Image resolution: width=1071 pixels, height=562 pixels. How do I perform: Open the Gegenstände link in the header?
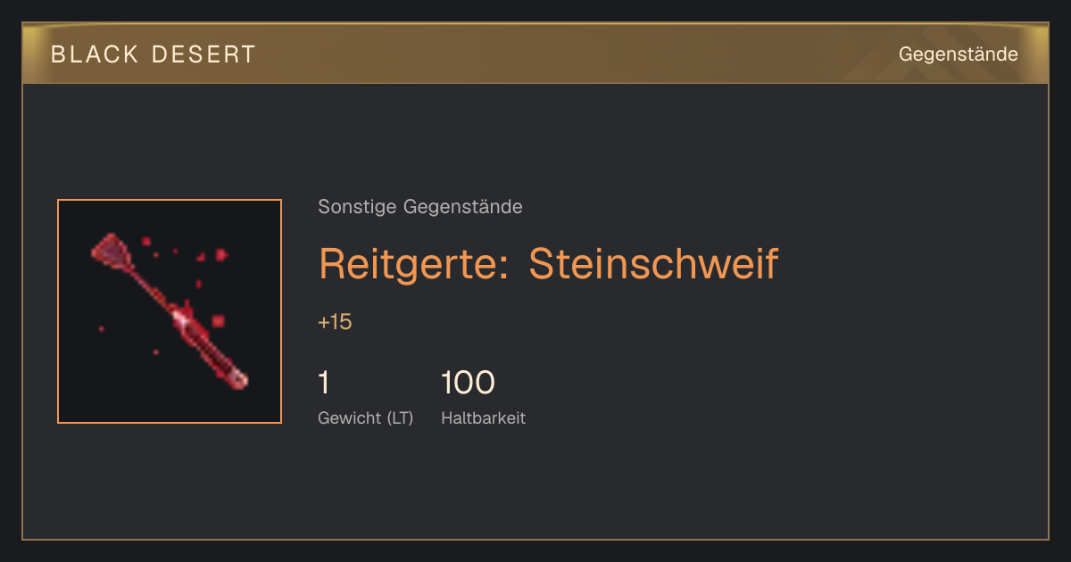coord(958,54)
